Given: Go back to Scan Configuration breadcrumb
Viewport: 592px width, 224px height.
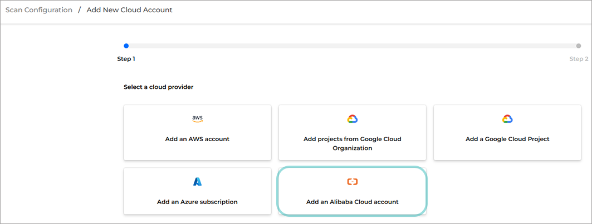Looking at the screenshot, I should [39, 10].
